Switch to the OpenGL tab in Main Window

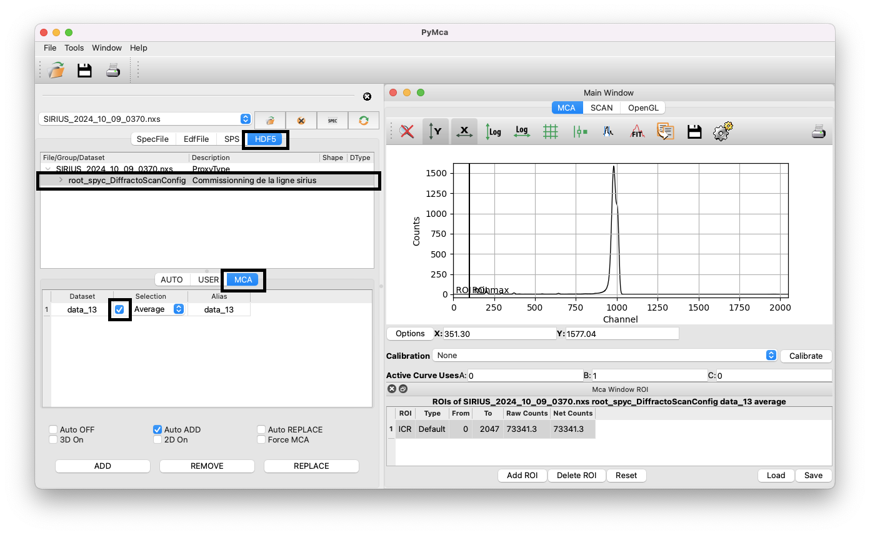644,107
